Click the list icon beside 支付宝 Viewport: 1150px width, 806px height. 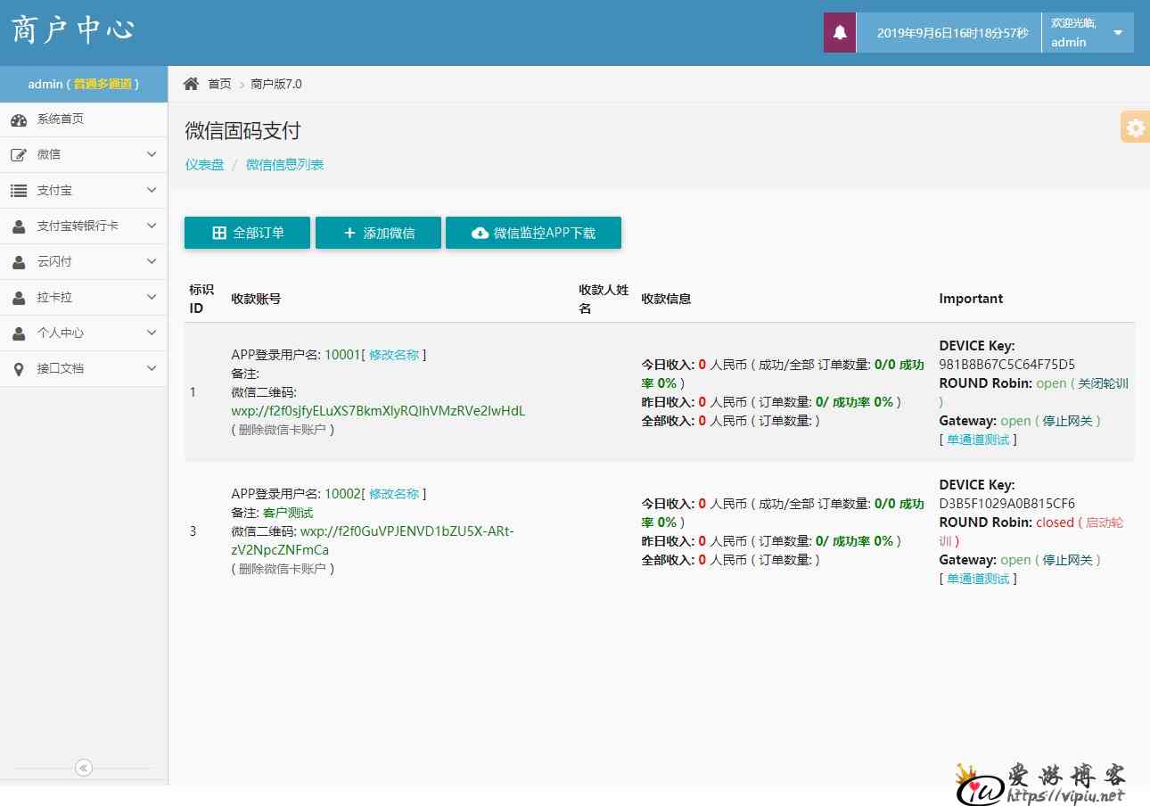coord(19,191)
